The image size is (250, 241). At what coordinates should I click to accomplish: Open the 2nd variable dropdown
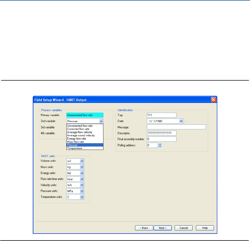point(101,121)
